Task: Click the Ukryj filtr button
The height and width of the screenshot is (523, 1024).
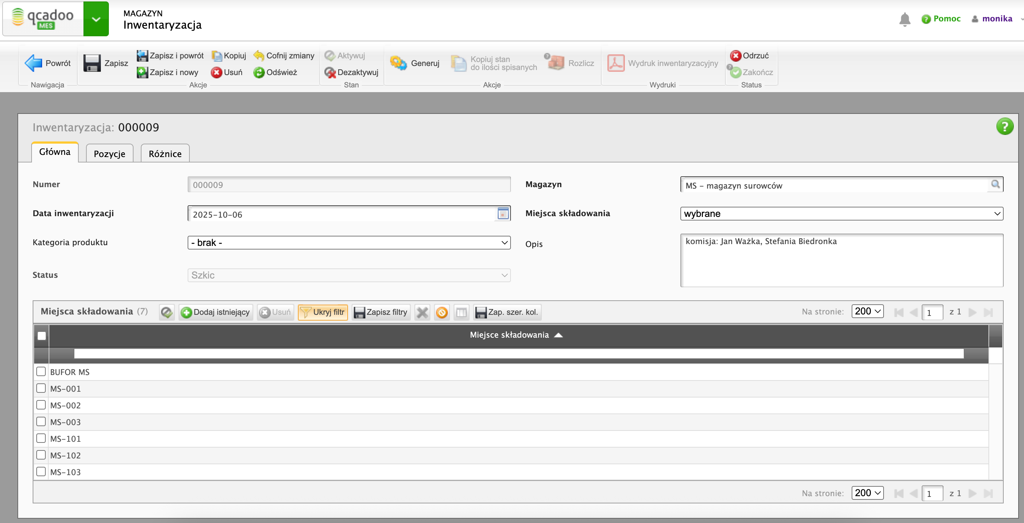Action: pyautogui.click(x=323, y=312)
